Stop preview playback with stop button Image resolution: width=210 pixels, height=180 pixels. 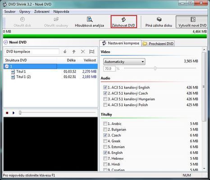pyautogui.click(x=7, y=113)
